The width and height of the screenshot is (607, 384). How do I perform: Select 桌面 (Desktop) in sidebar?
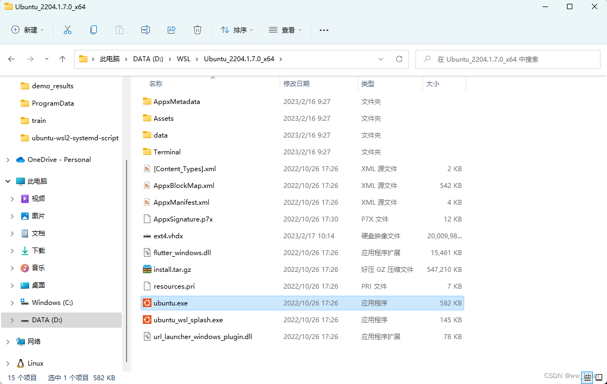(x=38, y=285)
